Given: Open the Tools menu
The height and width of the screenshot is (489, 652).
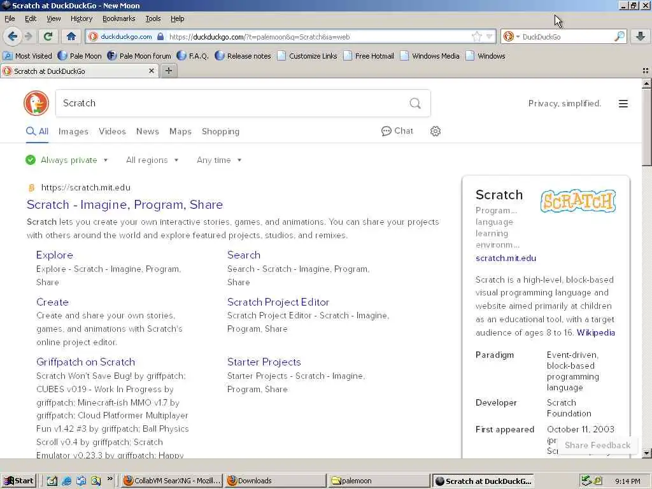Looking at the screenshot, I should point(153,18).
